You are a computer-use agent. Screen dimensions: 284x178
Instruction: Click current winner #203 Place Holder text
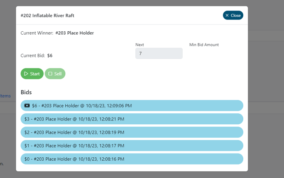[x=75, y=33]
